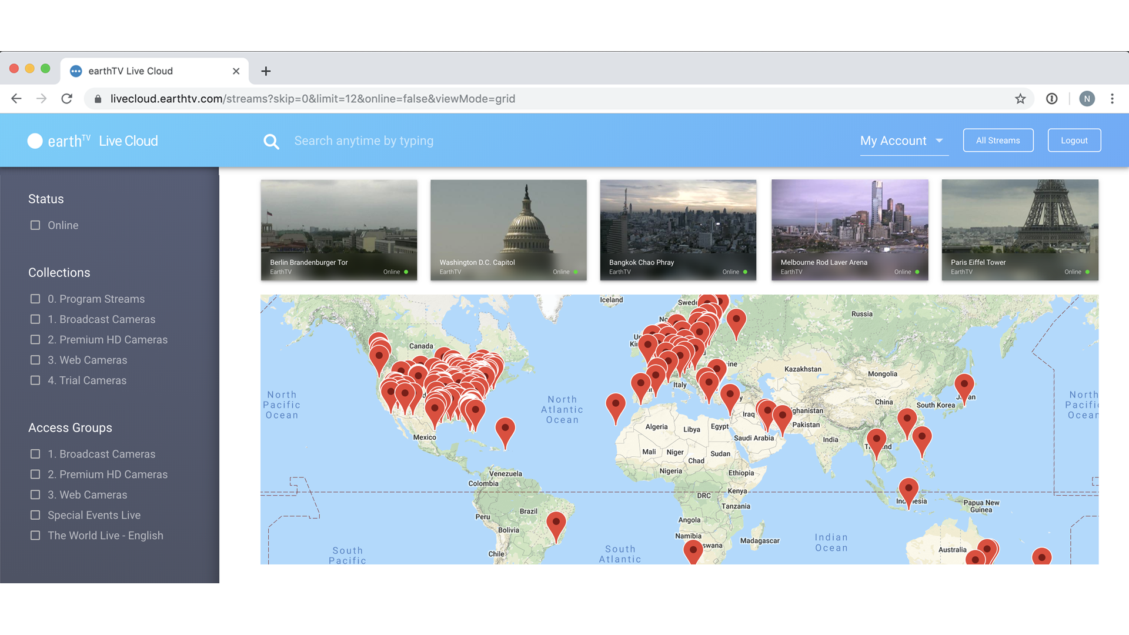
Task: Expand the My Account dropdown
Action: click(x=904, y=141)
